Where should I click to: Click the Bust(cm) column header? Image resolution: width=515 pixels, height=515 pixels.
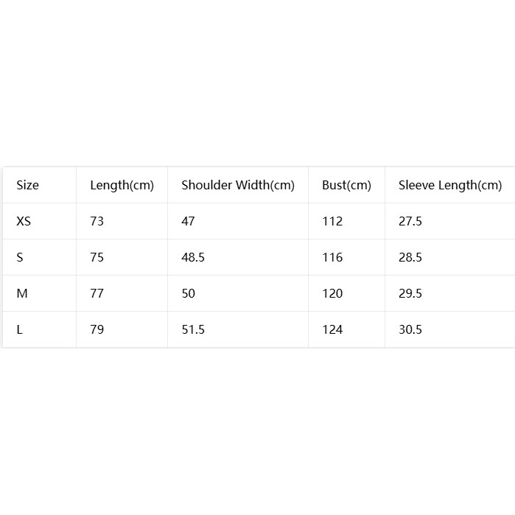[x=346, y=185]
